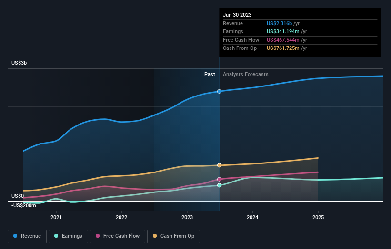The height and width of the screenshot is (249, 391).
Task: Select the Earnings data point marker
Action: (x=219, y=185)
